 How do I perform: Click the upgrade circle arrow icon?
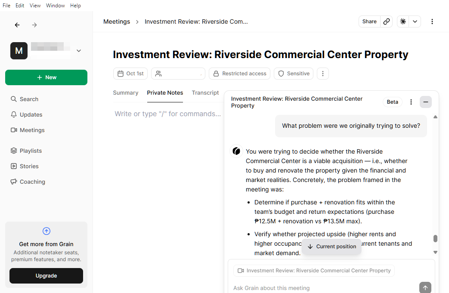pos(46,231)
